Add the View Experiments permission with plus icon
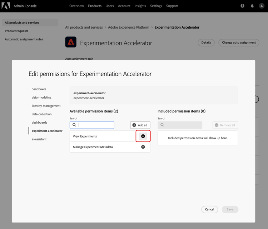268x229 pixels. tap(143, 136)
